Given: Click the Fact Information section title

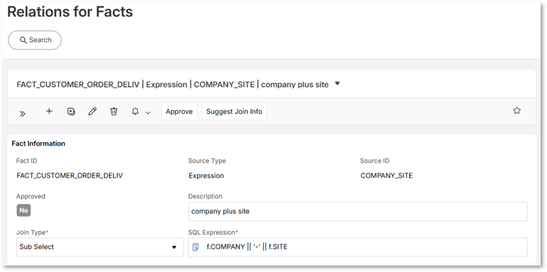Looking at the screenshot, I should click(38, 143).
